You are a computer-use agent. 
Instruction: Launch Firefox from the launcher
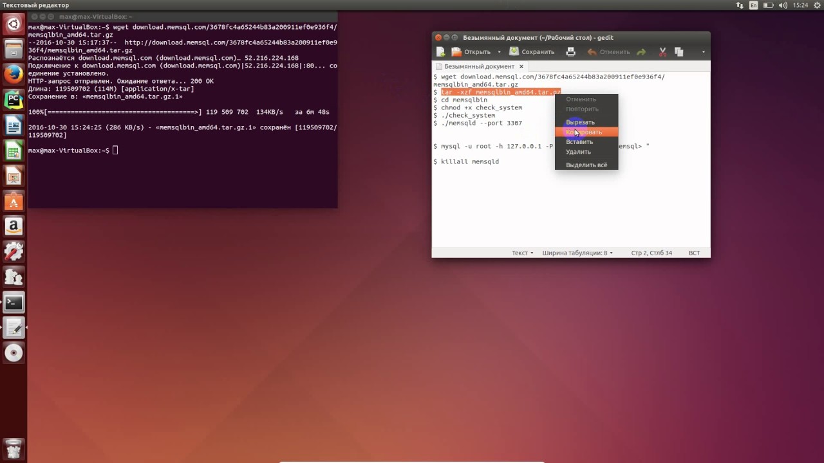click(x=14, y=75)
